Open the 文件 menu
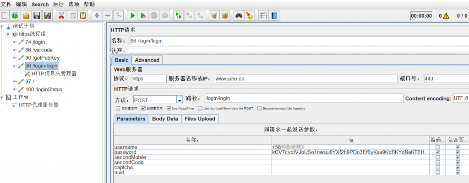The width and height of the screenshot is (469, 183). pos(6,4)
